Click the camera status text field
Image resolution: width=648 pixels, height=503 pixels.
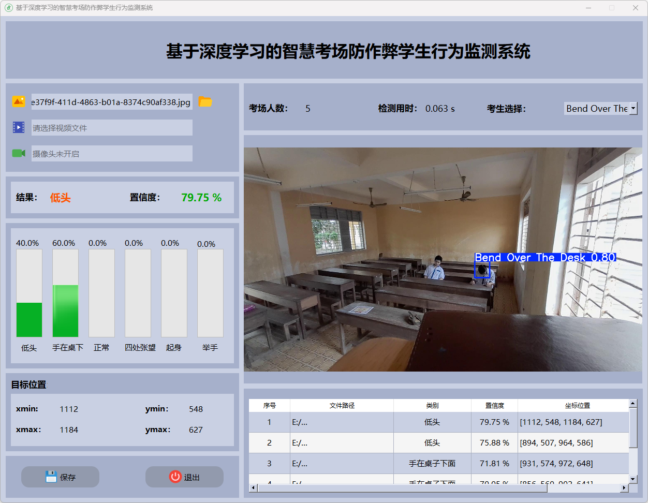click(x=112, y=154)
